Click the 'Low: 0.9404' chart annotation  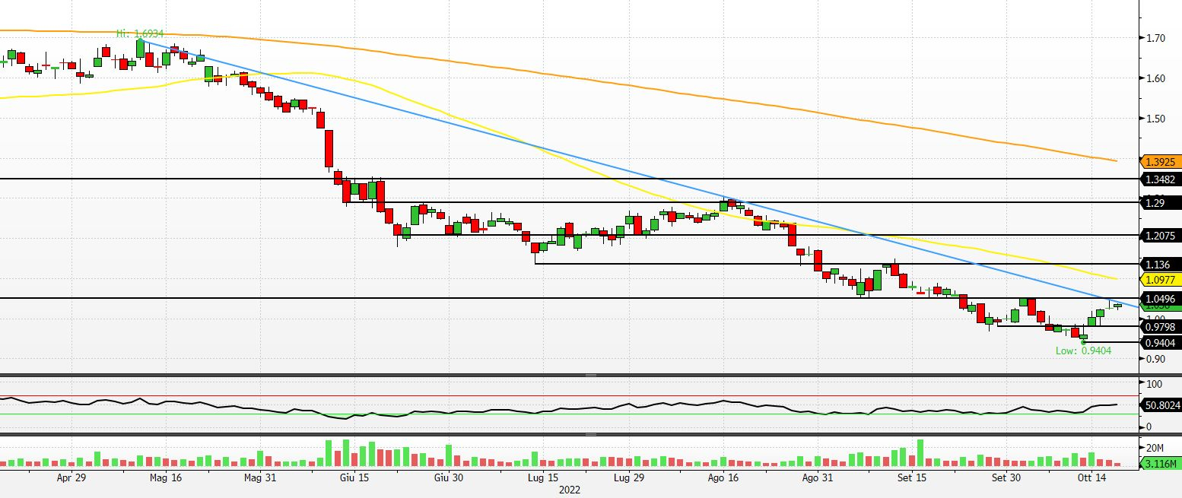click(1084, 351)
